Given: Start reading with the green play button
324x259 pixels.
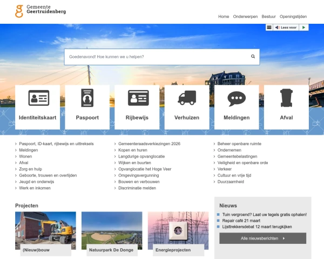Looking at the screenshot, I should coord(303,27).
